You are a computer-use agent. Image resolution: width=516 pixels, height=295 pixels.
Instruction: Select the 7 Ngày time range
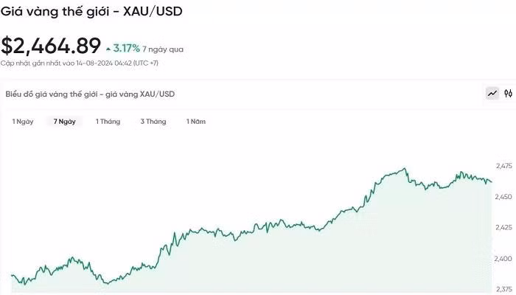[64, 121]
